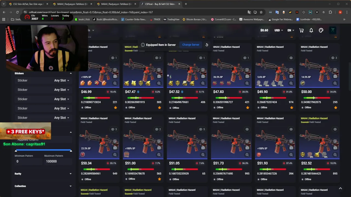Click the watchers eye on the $51.05 listing
The width and height of the screenshot is (351, 197).
pyautogui.click(x=202, y=129)
